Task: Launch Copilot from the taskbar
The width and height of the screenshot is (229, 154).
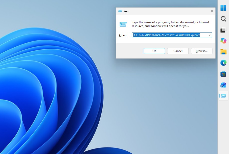Action: (223, 41)
